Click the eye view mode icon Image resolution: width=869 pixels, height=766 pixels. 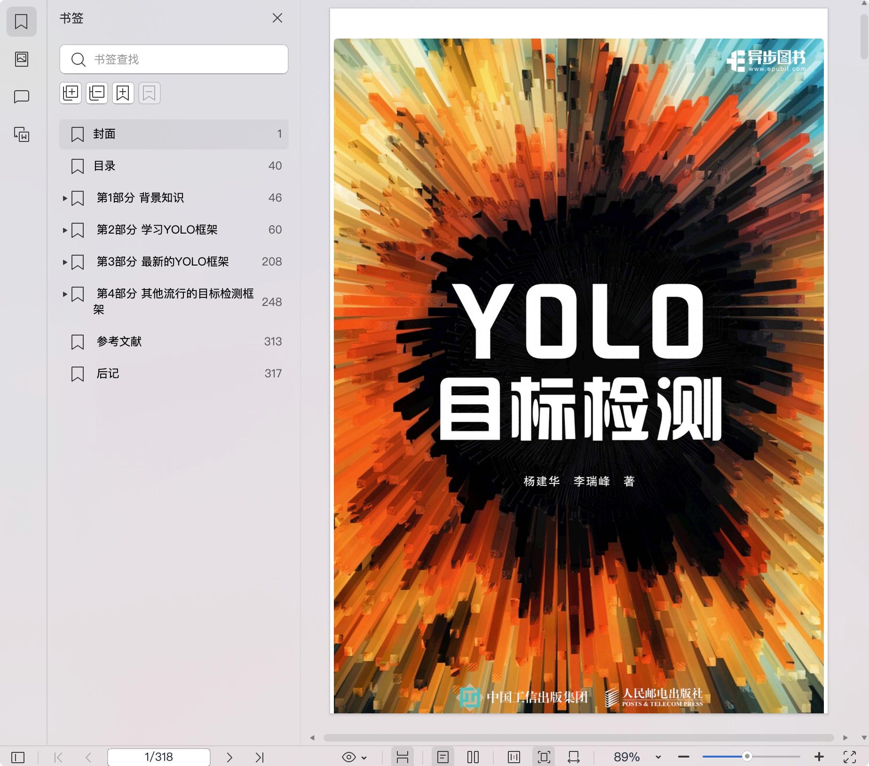click(x=348, y=757)
